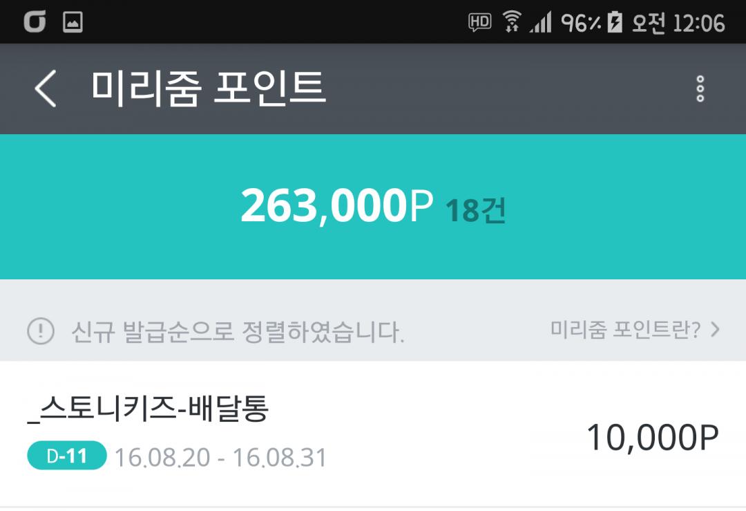Open the three-dot overflow menu
This screenshot has width=746, height=511.
[x=700, y=89]
